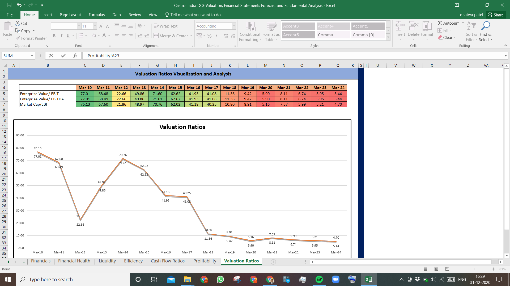
Task: Click the Borders icon
Action: click(x=81, y=35)
